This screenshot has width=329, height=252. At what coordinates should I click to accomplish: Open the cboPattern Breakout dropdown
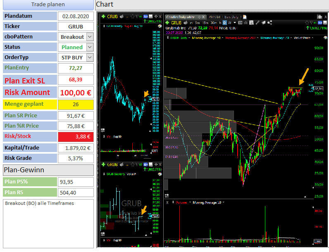pyautogui.click(x=90, y=37)
